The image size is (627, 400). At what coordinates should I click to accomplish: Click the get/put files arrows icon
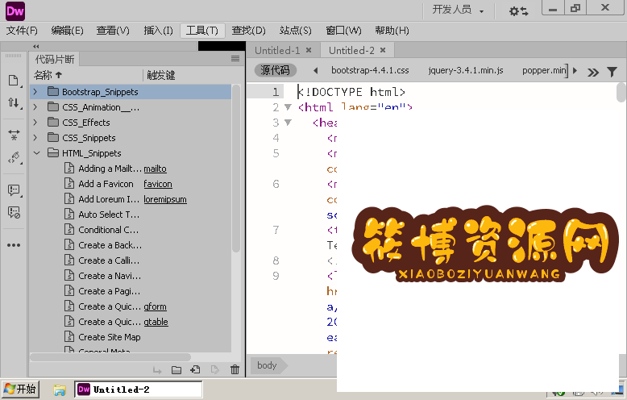coord(14,102)
